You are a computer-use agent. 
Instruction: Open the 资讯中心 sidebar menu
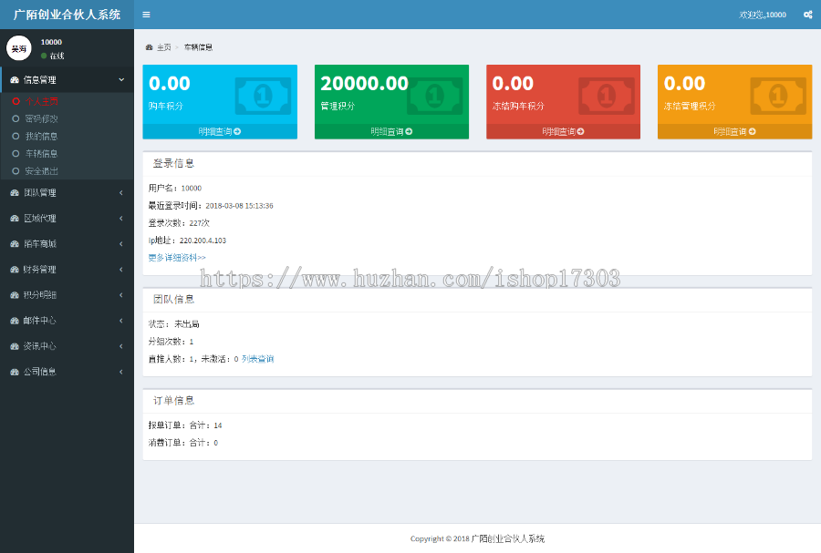[40, 346]
